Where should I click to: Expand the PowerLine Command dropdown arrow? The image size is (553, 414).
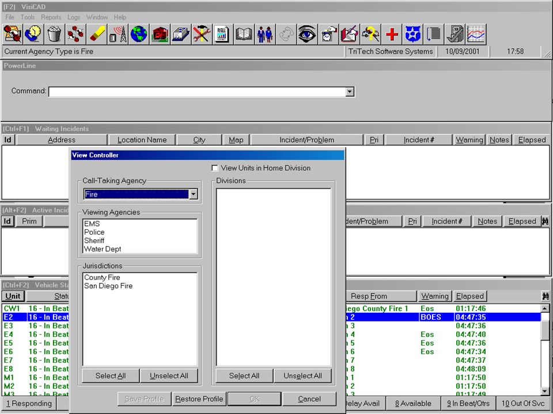[x=350, y=92]
